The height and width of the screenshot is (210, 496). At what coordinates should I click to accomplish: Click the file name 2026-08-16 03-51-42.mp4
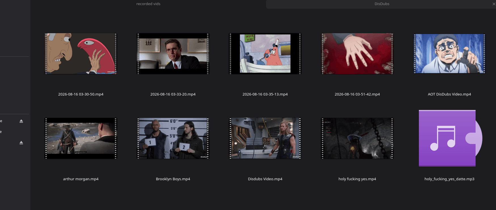[x=357, y=94]
